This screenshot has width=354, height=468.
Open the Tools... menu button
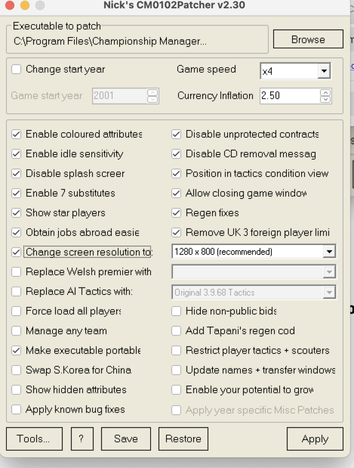coord(34,439)
